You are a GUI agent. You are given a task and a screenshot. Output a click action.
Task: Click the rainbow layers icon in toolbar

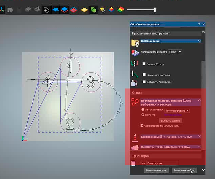120,10
